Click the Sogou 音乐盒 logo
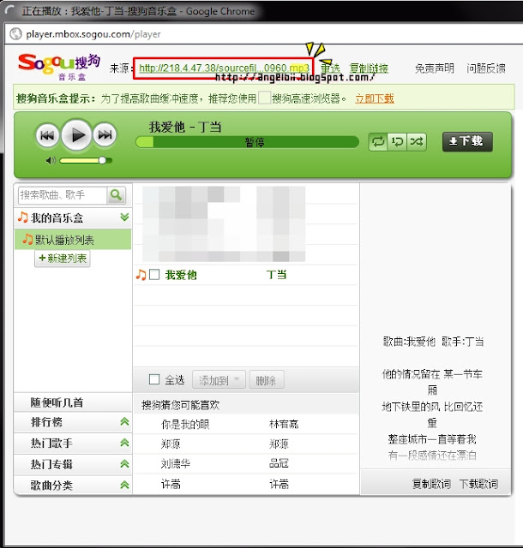This screenshot has width=523, height=548. 59,67
